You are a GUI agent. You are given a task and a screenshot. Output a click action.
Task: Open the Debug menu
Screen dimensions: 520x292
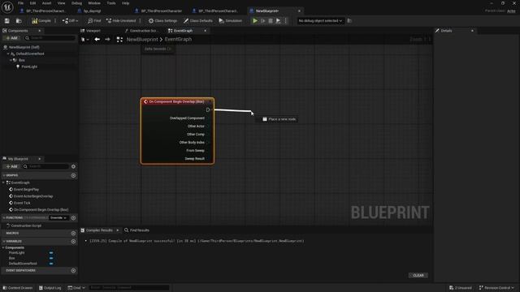pyautogui.click(x=76, y=3)
